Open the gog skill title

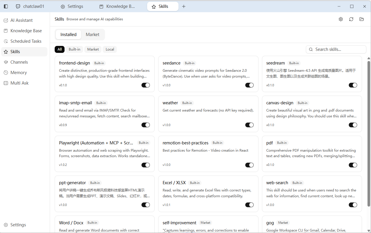click(270, 223)
